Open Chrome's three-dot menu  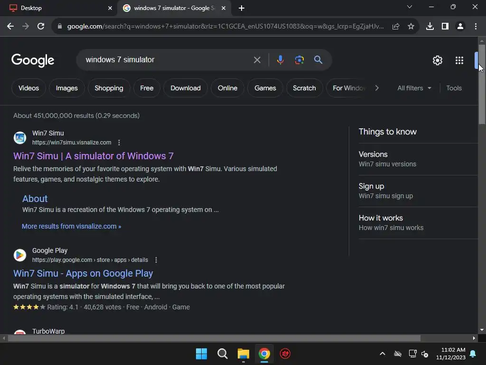(476, 27)
